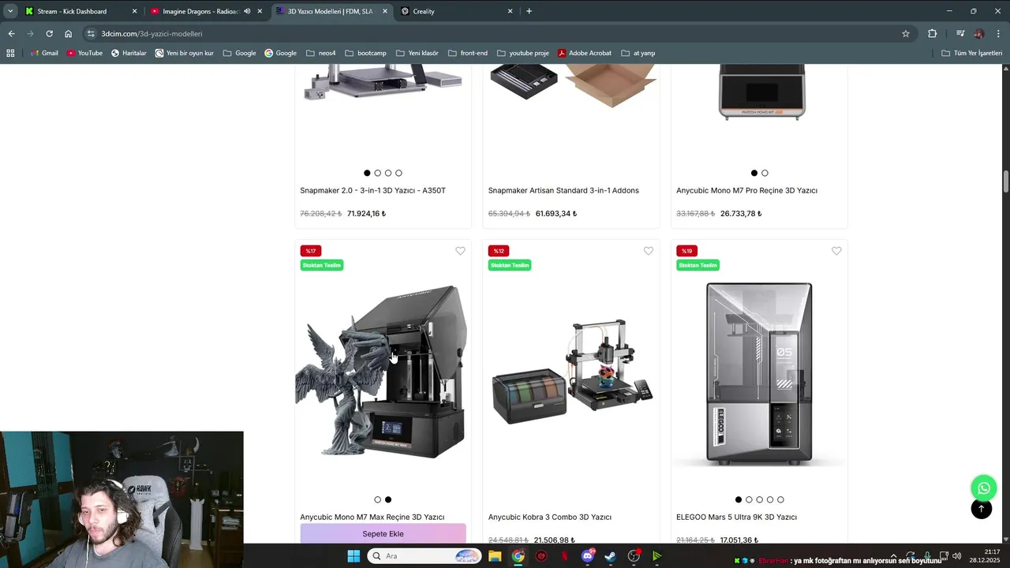Open the Tüm Yer İşaretleri folder
This screenshot has height=568, width=1010.
click(971, 53)
